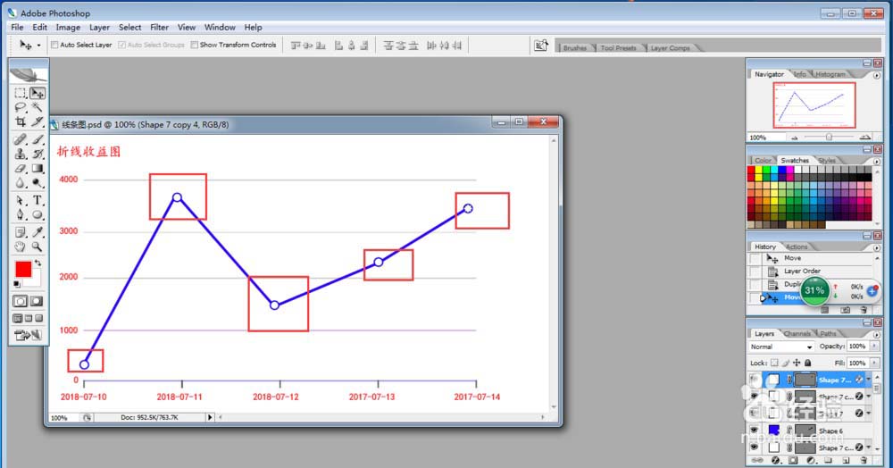Select the Type tool
This screenshot has height=468, width=893.
click(x=38, y=200)
